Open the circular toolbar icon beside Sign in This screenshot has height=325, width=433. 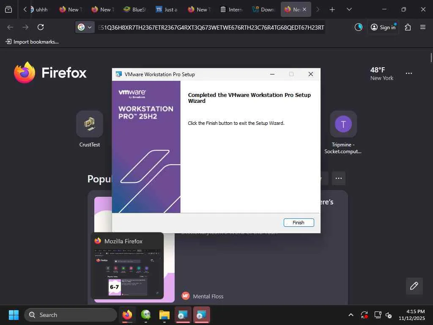[359, 27]
